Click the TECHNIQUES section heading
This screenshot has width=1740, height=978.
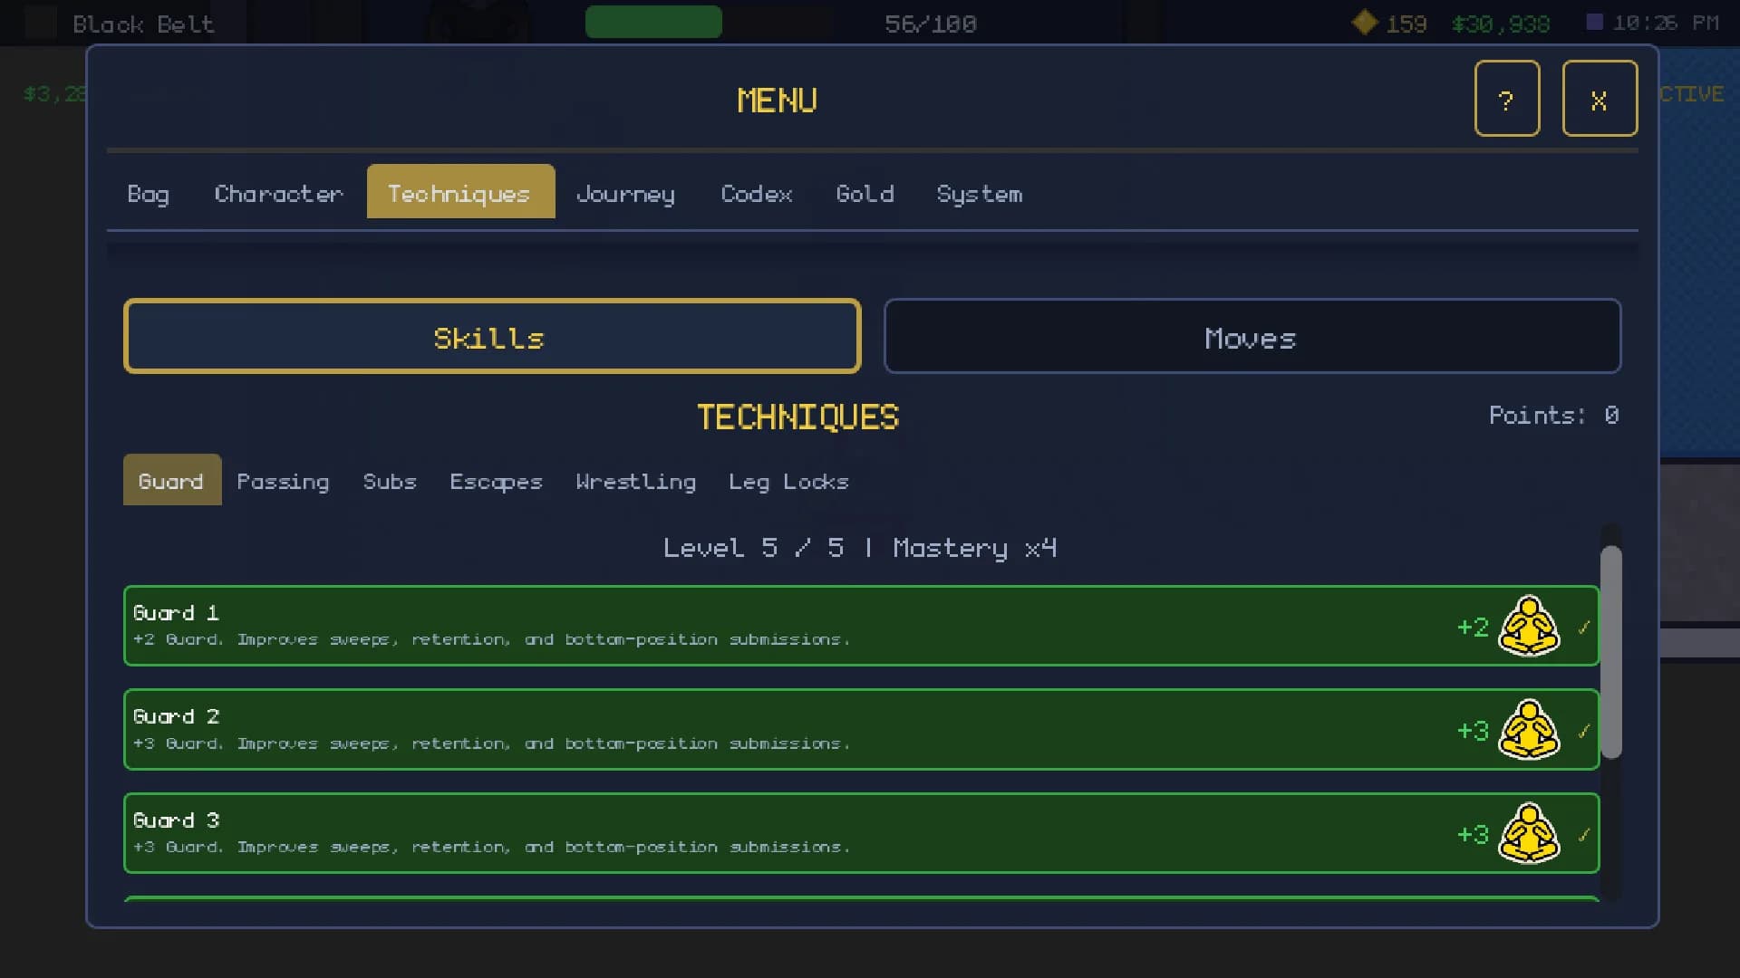pos(797,417)
